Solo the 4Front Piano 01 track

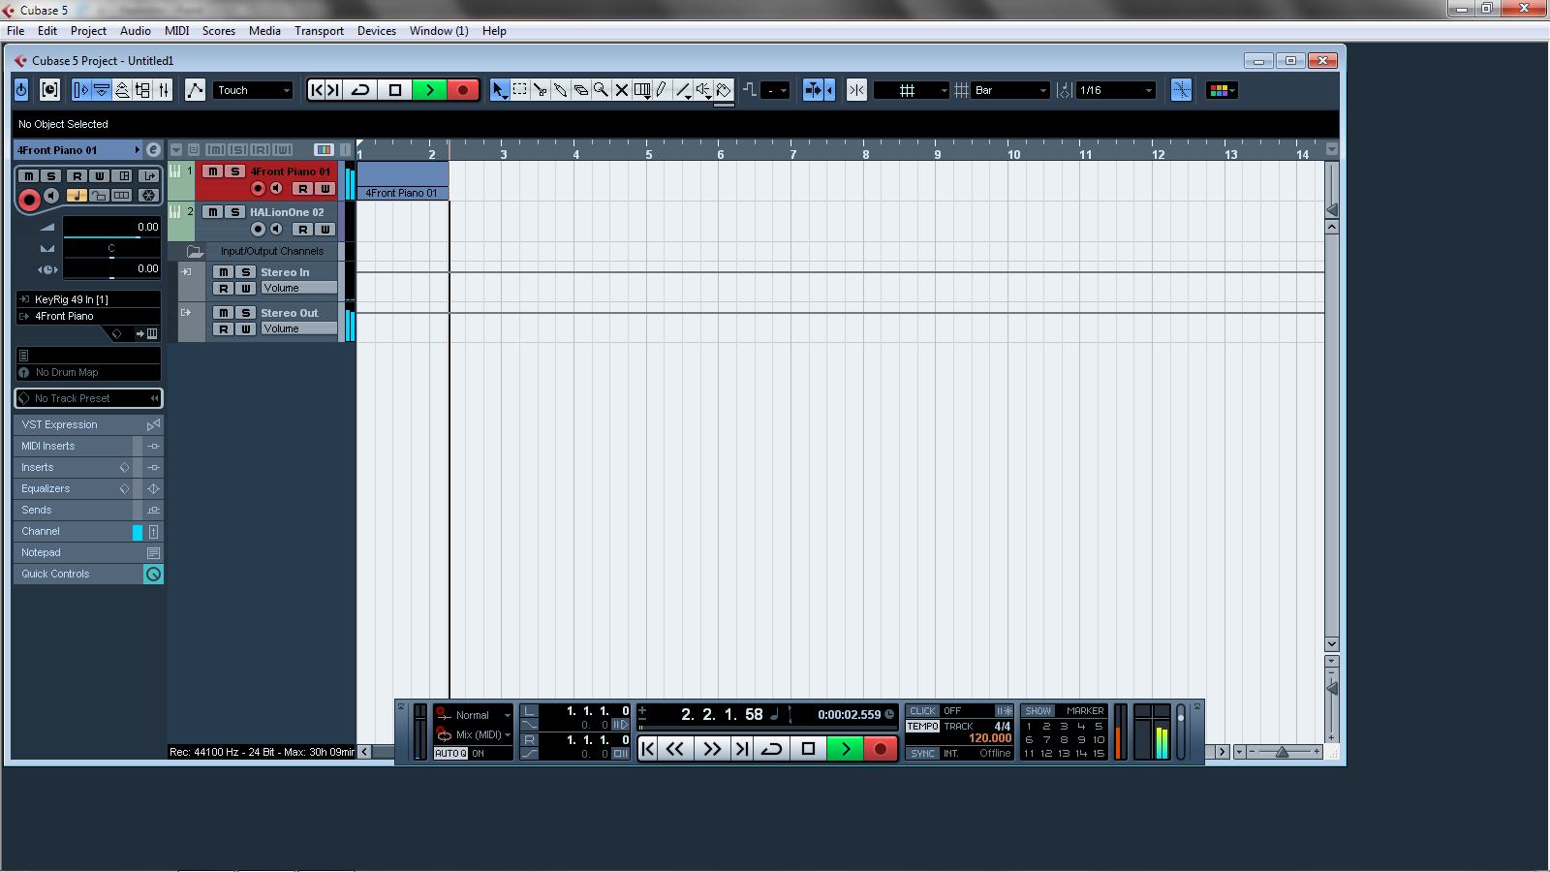234,171
